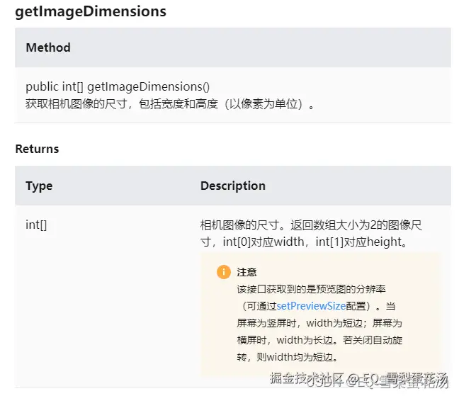Image resolution: width=459 pixels, height=396 pixels.
Task: Click the getImageDimensions section heading
Action: click(x=91, y=12)
